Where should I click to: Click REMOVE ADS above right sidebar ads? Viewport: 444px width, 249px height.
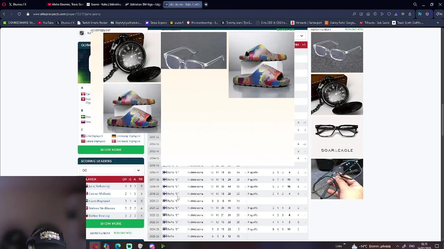[x=354, y=30]
